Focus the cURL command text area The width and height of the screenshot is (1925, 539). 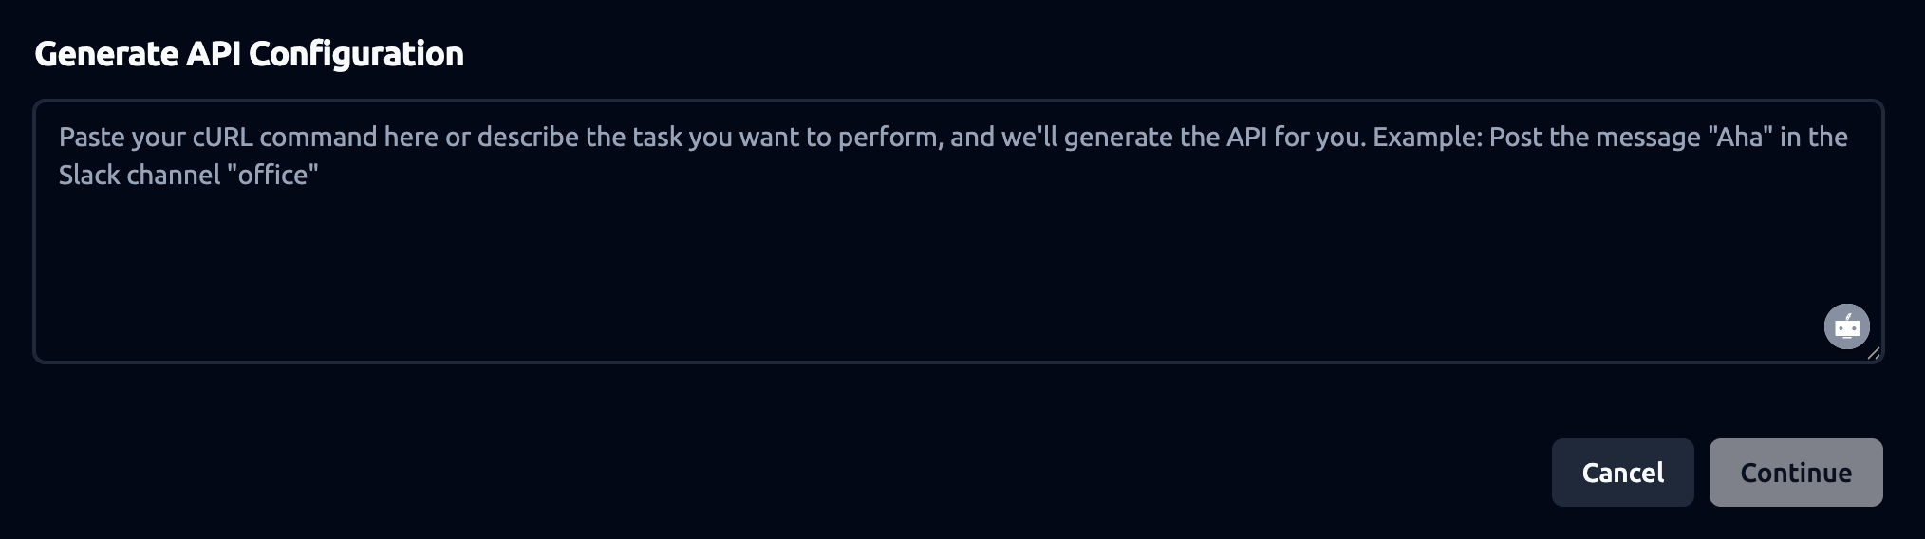(x=958, y=232)
